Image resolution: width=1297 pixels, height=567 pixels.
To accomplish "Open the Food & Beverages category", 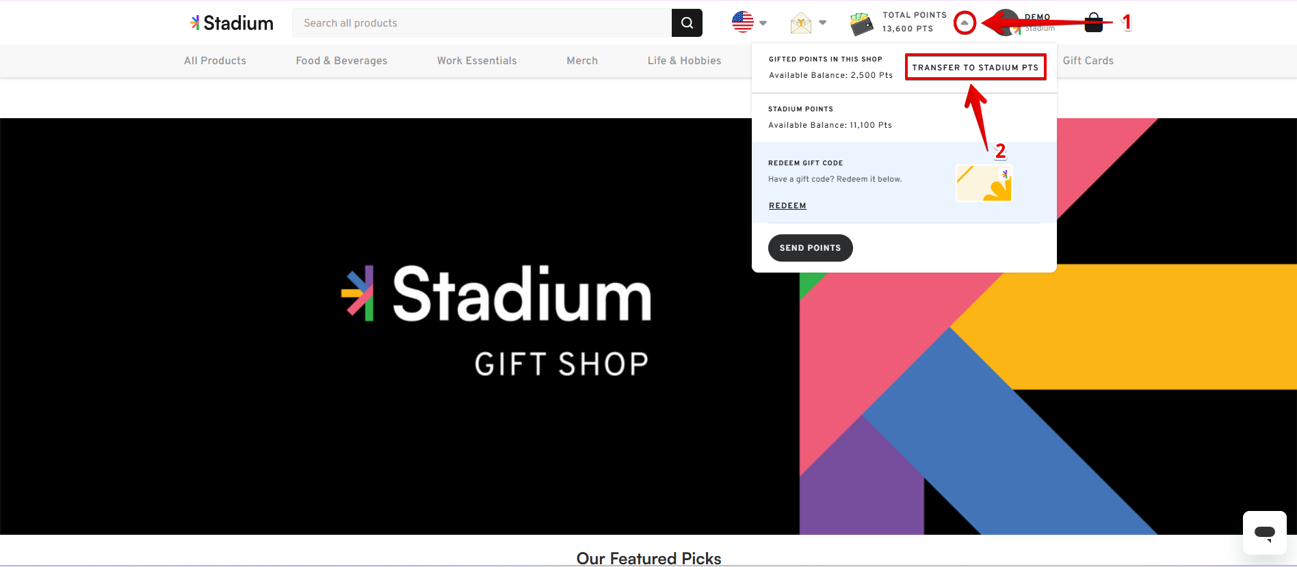I will (x=341, y=61).
